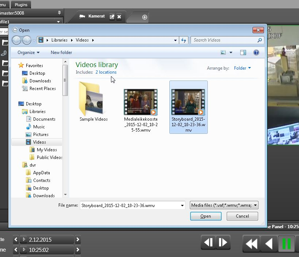Select Pictures in the navigation tree
The width and height of the screenshot is (299, 257).
point(41,135)
